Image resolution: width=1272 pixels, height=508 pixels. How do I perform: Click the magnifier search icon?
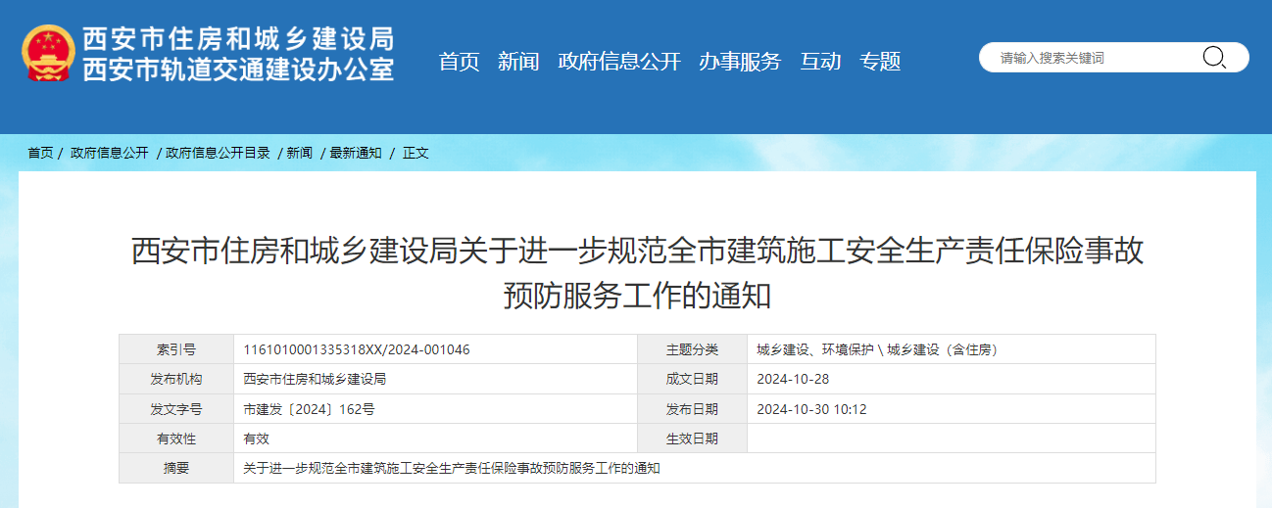(1213, 58)
